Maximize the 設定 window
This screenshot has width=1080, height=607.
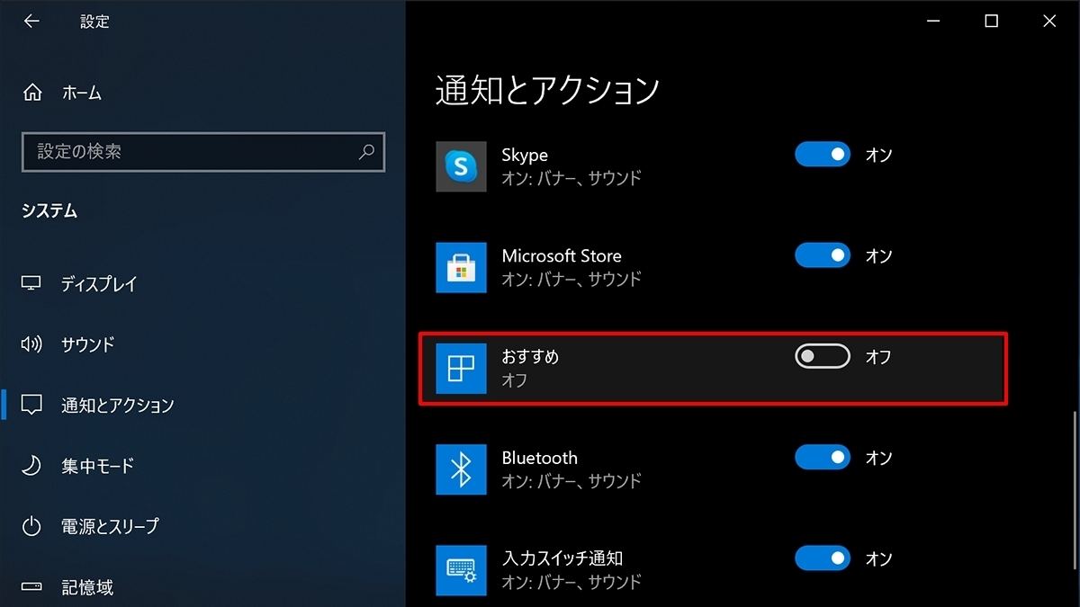[991, 22]
